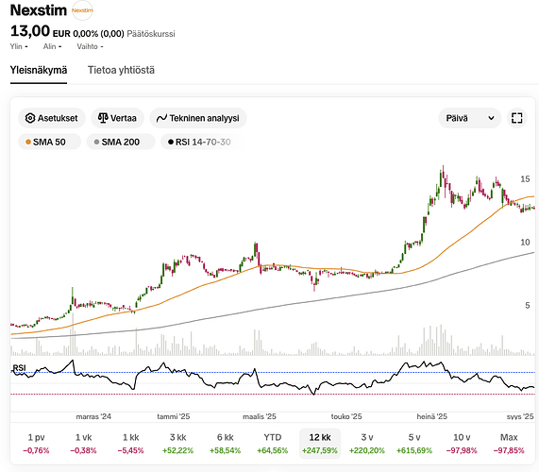Select the 10 v time range
The image size is (539, 472).
point(462,443)
